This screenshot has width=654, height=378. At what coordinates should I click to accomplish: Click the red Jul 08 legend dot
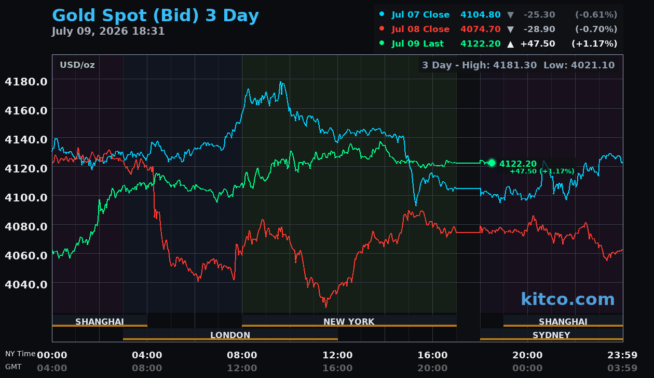(382, 29)
